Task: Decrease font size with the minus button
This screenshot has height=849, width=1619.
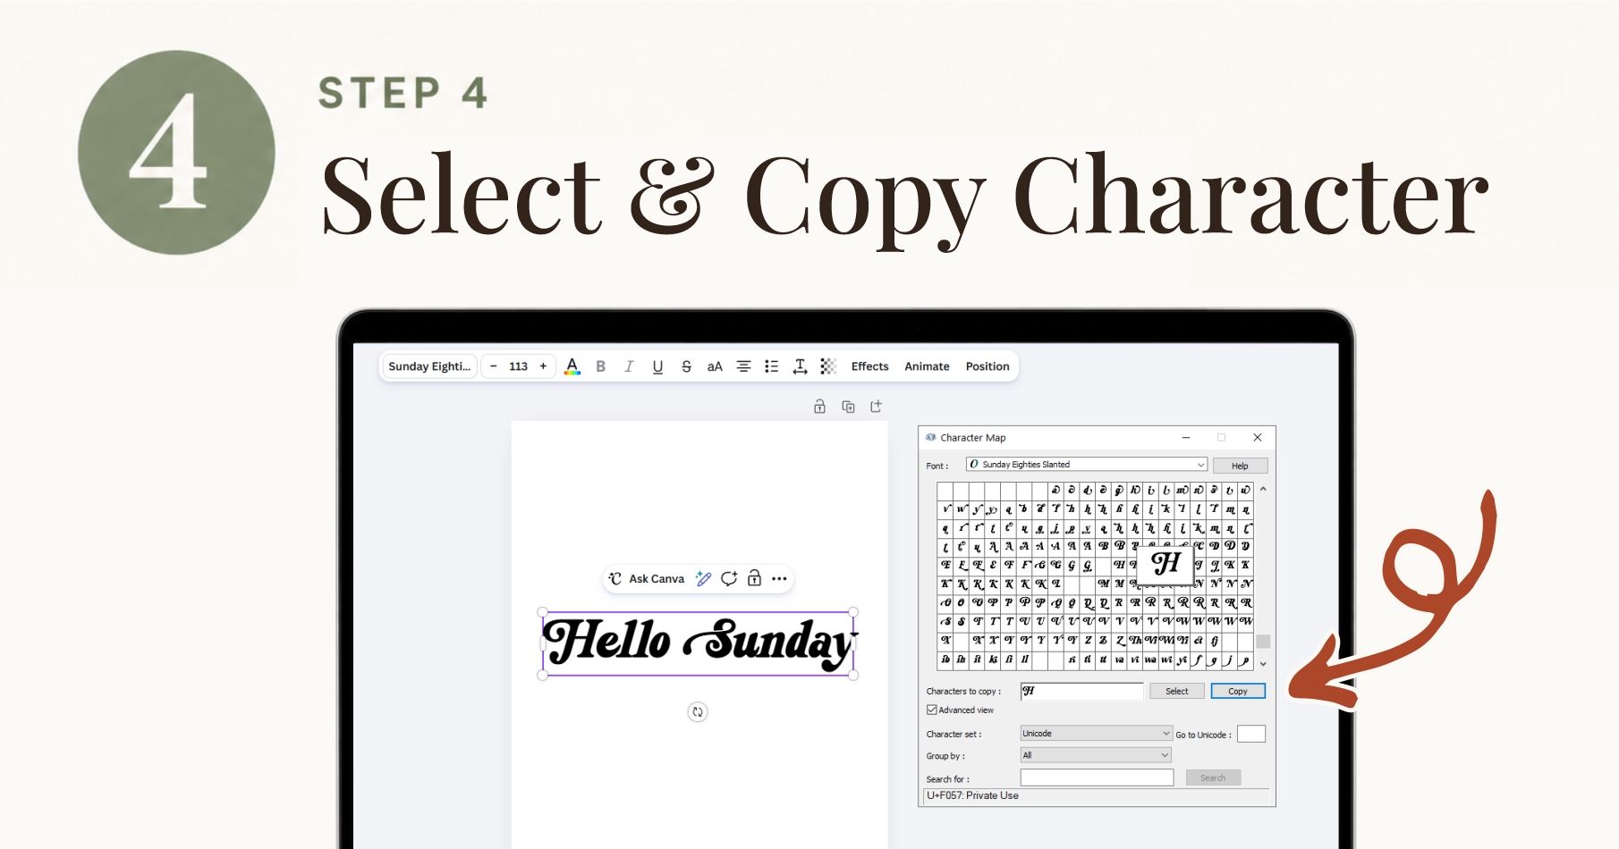Action: [x=493, y=366]
